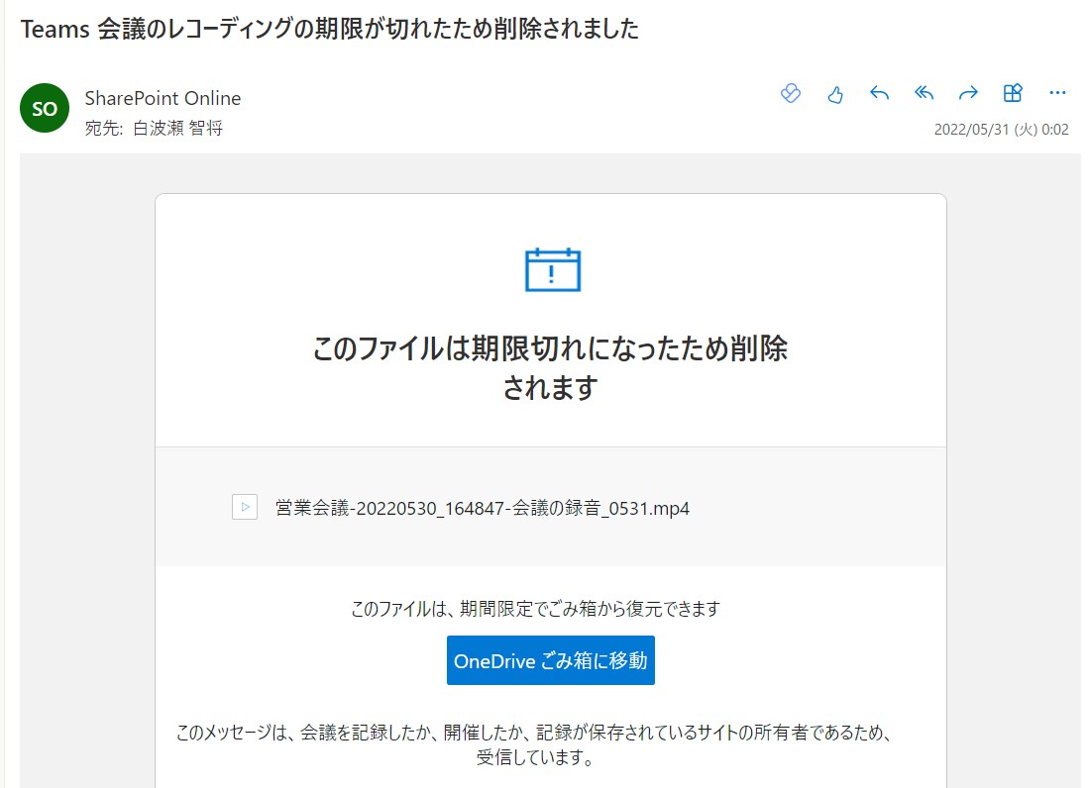This screenshot has width=1090, height=788.
Task: Click the video file play icon
Action: 245,508
